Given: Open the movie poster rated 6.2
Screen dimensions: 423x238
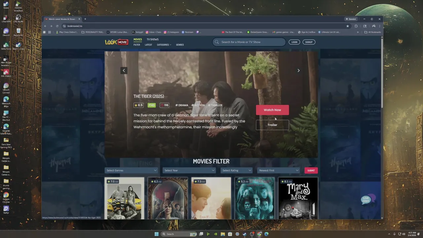Looking at the screenshot, I should (168, 198).
